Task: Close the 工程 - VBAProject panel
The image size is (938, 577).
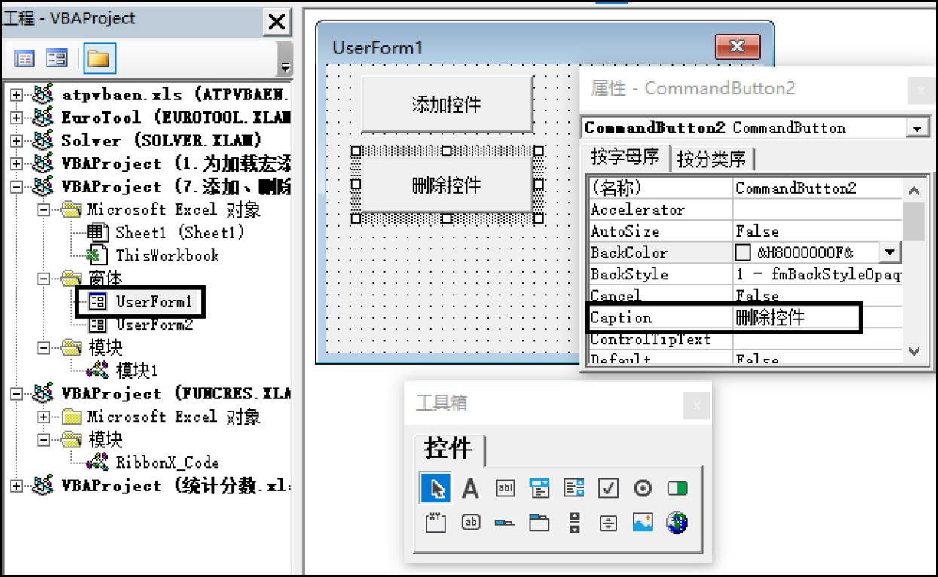Action: pyautogui.click(x=277, y=22)
